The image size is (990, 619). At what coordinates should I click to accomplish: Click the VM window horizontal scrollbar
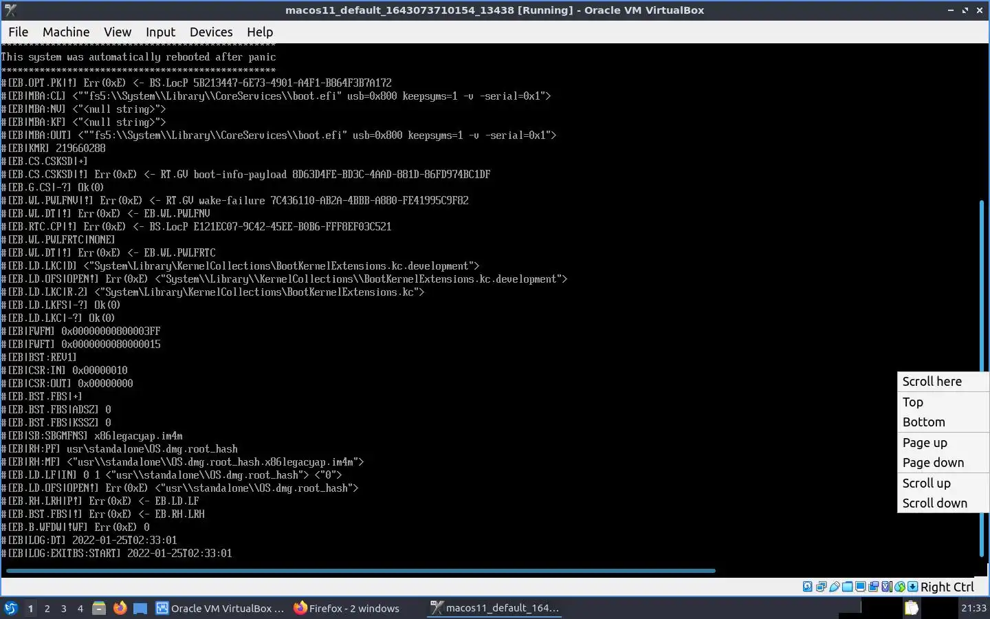[360, 571]
